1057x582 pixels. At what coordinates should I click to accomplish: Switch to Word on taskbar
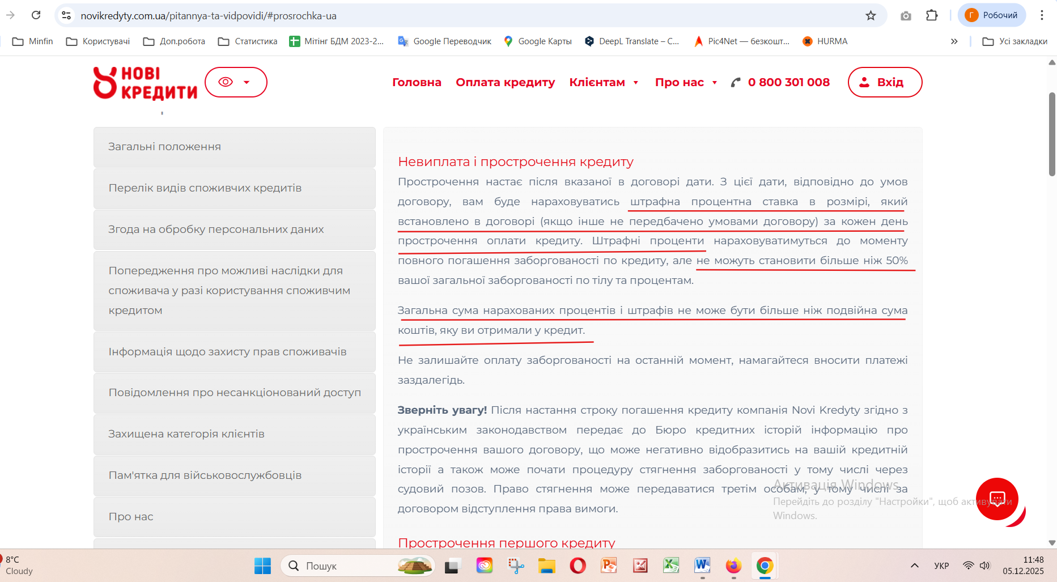702,566
